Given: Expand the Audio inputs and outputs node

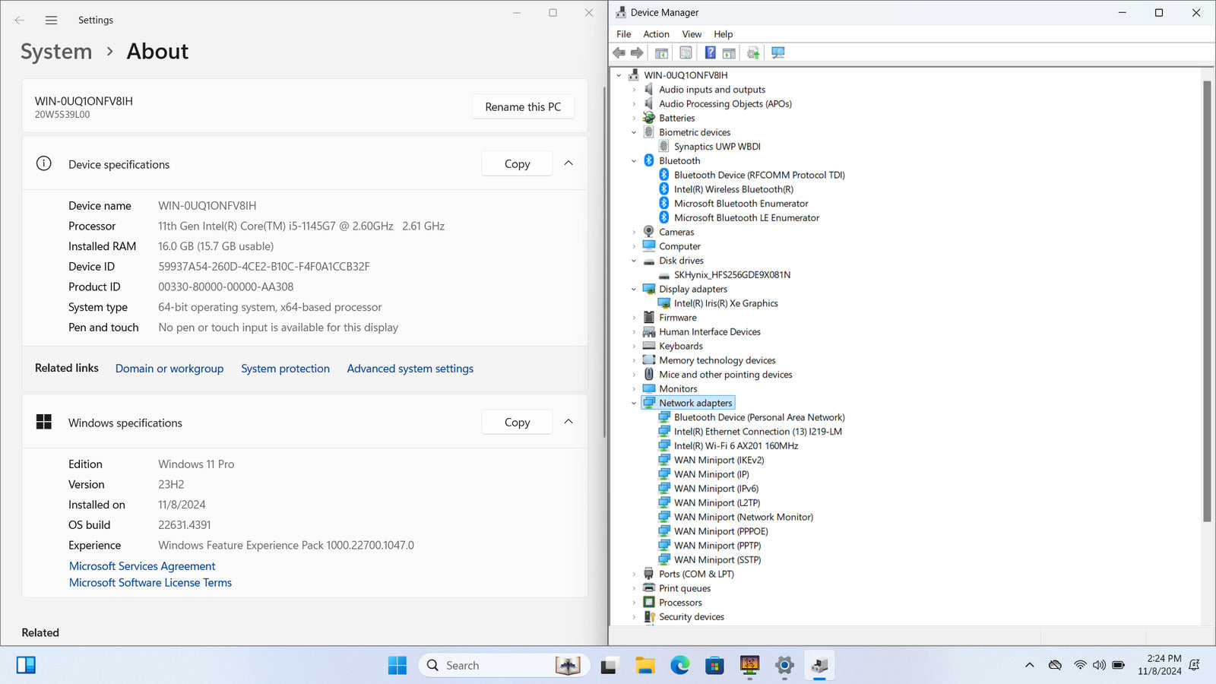Looking at the screenshot, I should (x=634, y=90).
